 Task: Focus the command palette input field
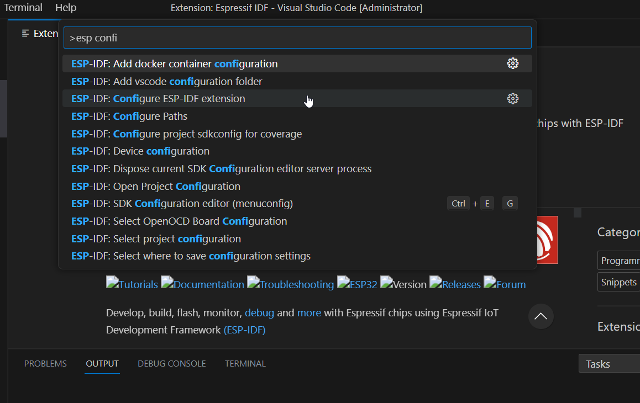297,38
